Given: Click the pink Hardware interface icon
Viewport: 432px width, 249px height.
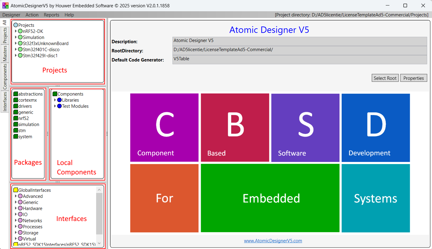Looking at the screenshot, I should coord(20,209).
